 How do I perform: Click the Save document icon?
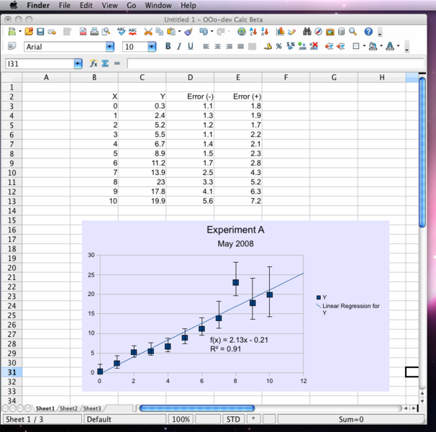[x=41, y=32]
